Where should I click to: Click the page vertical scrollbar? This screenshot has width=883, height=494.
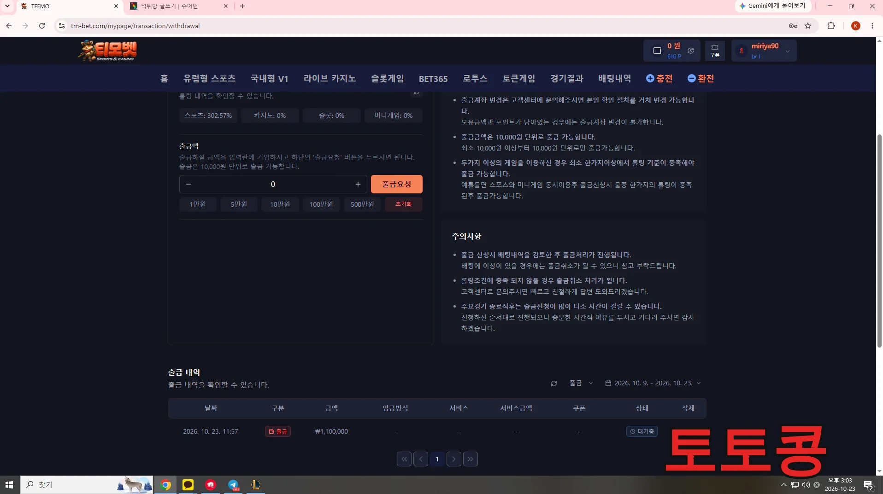pos(879,241)
